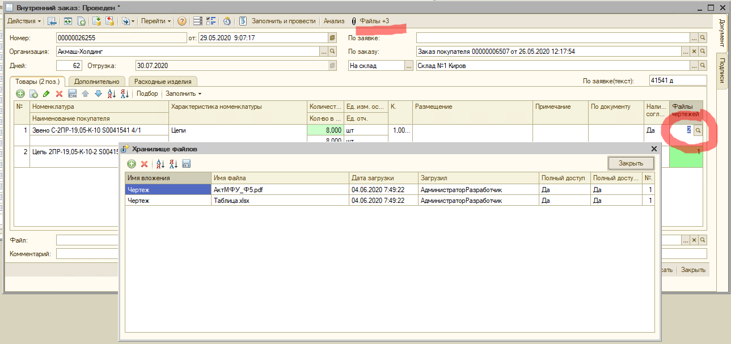
Task: Click the Дата загрузки column header
Action: [384, 178]
